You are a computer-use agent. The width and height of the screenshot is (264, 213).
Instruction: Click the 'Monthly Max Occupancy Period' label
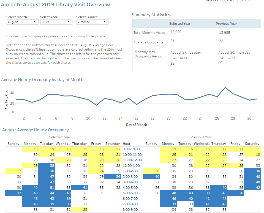[148, 54]
